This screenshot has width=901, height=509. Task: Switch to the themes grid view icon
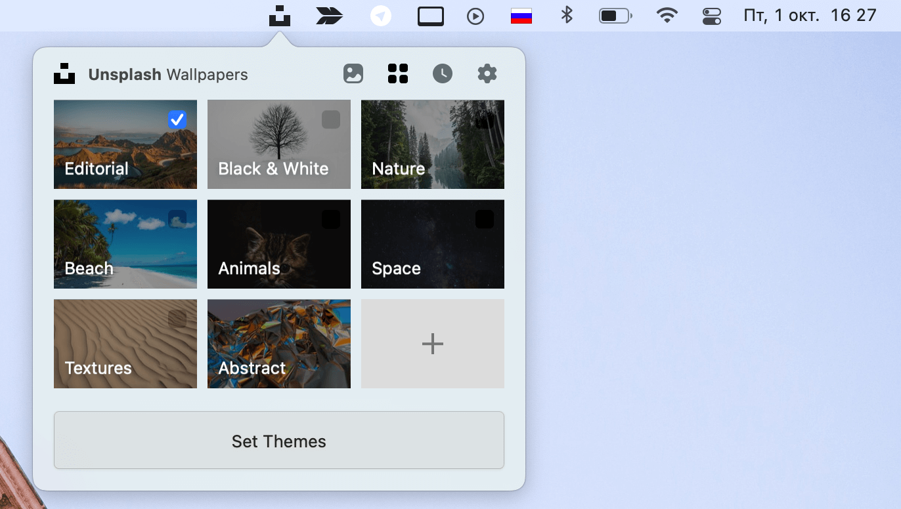[x=398, y=73]
